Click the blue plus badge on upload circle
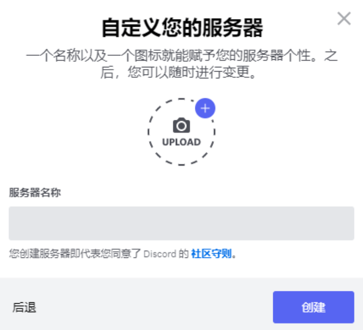Image resolution: width=363 pixels, height=330 pixels. point(205,108)
